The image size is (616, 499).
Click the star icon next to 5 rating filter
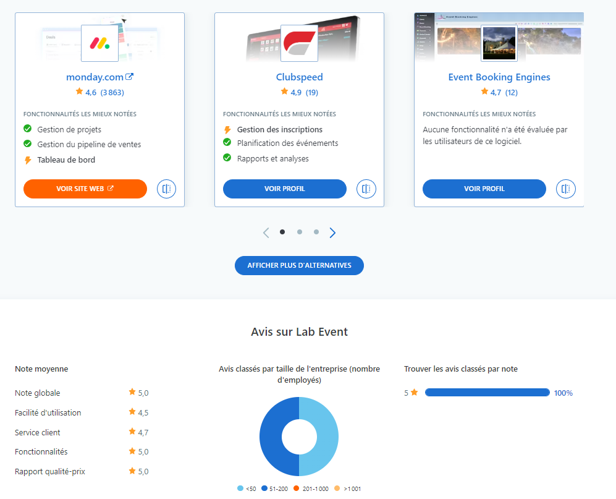414,392
